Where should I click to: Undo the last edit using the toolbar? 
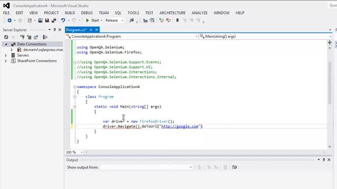pyautogui.click(x=63, y=20)
